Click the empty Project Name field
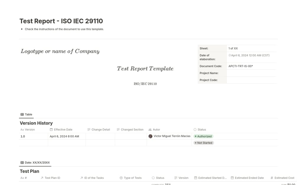The width and height of the screenshot is (297, 185). coord(251,73)
